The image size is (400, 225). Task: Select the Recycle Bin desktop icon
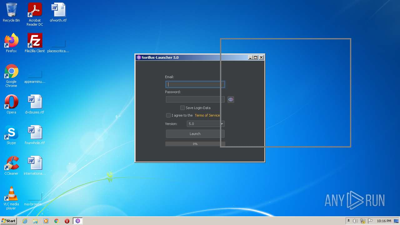click(11, 12)
